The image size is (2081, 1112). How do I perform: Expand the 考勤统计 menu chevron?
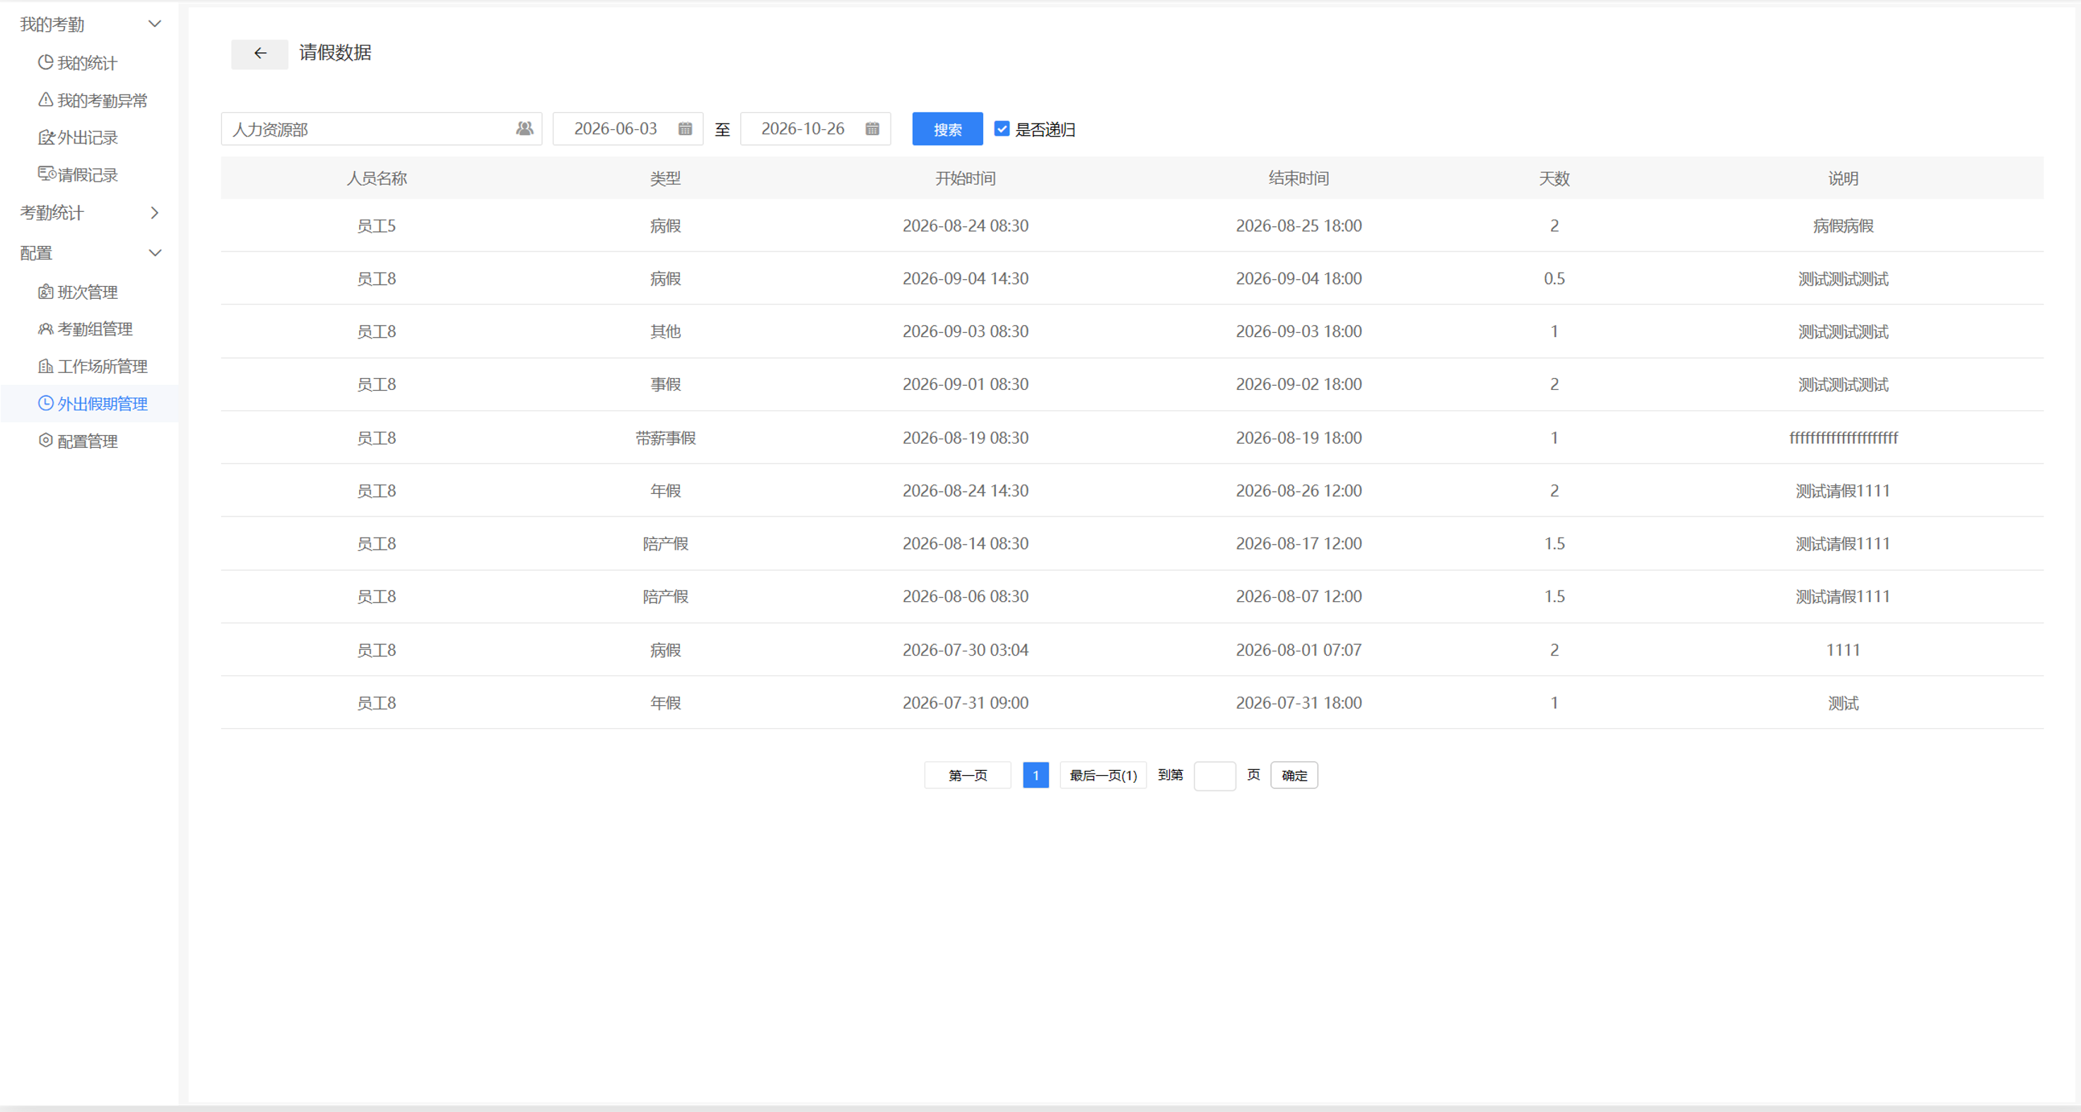pos(155,213)
